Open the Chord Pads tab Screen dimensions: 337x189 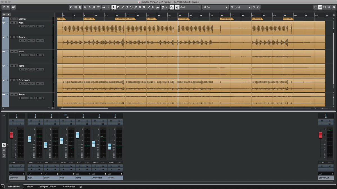click(x=69, y=186)
